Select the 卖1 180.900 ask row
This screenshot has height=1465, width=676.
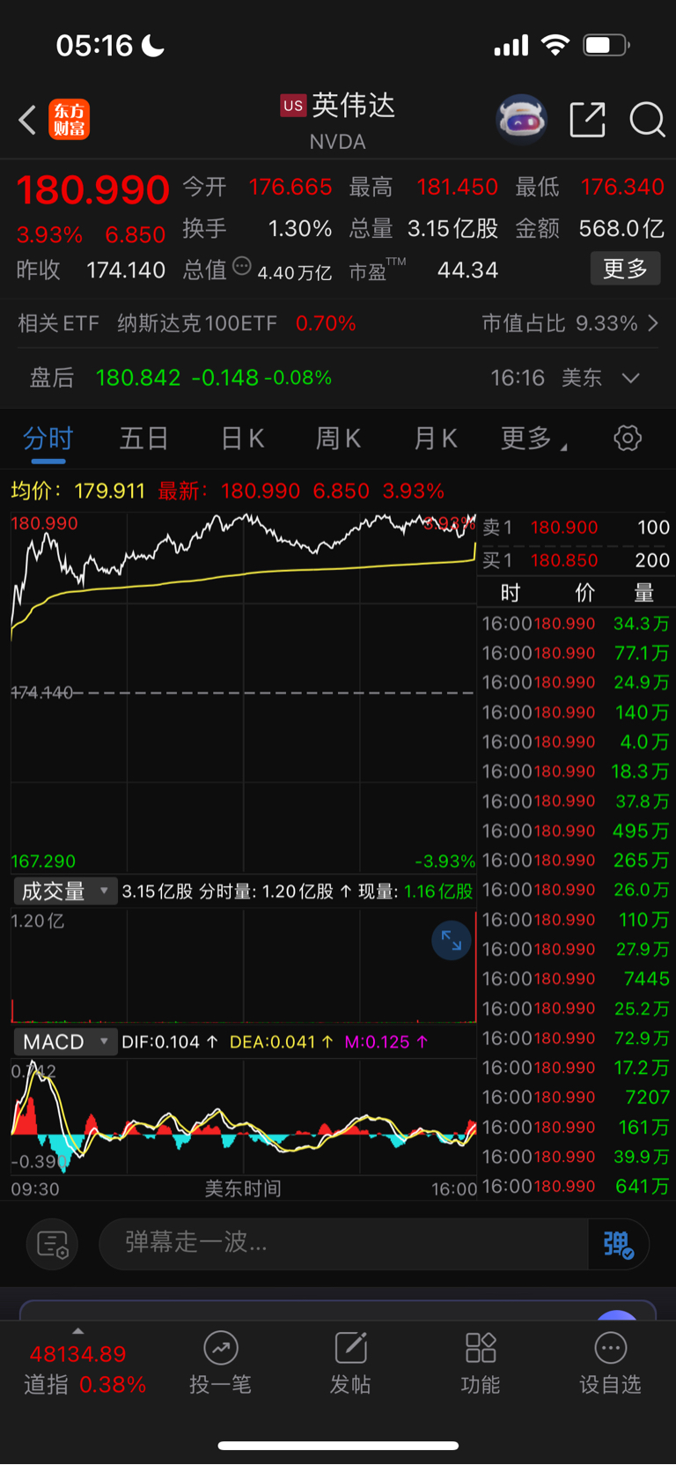pos(576,528)
